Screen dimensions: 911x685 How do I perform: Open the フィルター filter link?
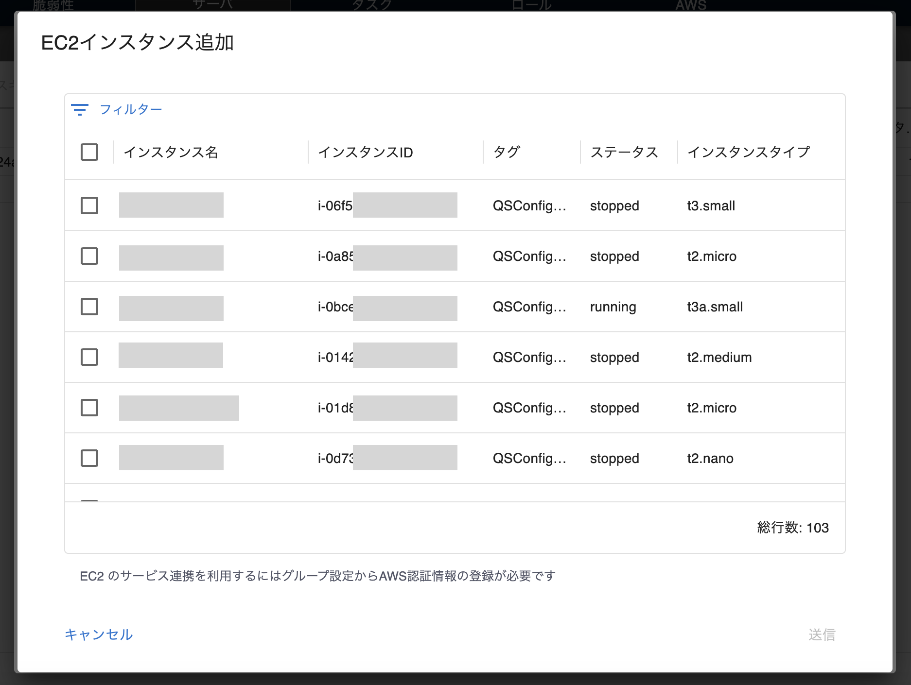pyautogui.click(x=131, y=109)
